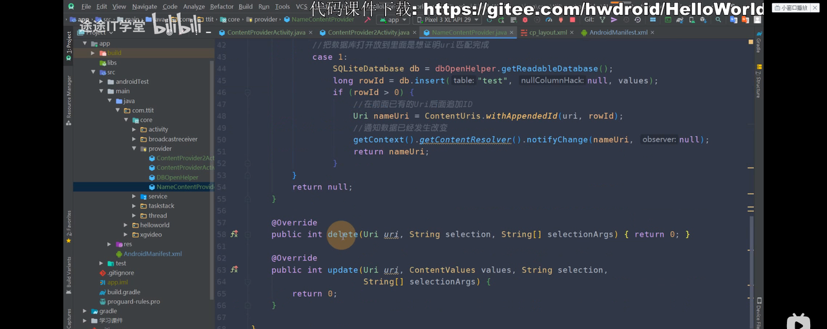This screenshot has height=329, width=827.
Task: Select build.gradle in project tree
Action: click(123, 292)
